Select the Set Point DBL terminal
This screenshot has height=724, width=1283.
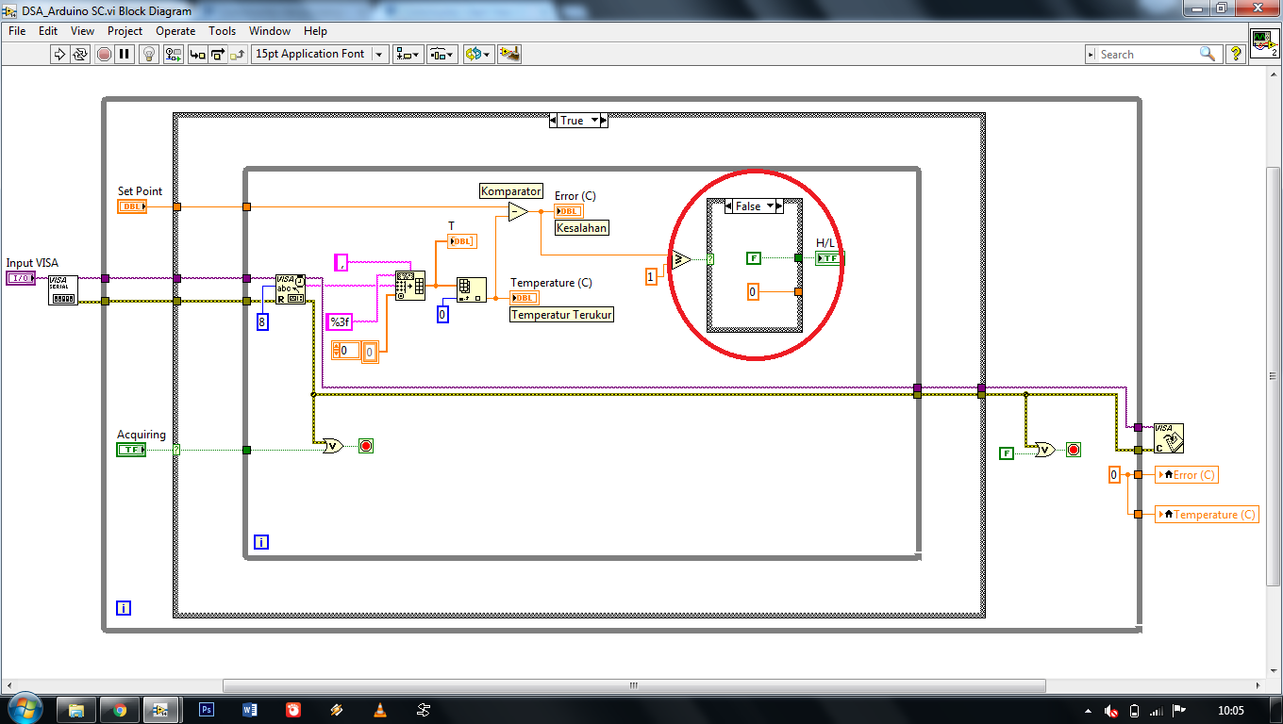click(x=132, y=206)
